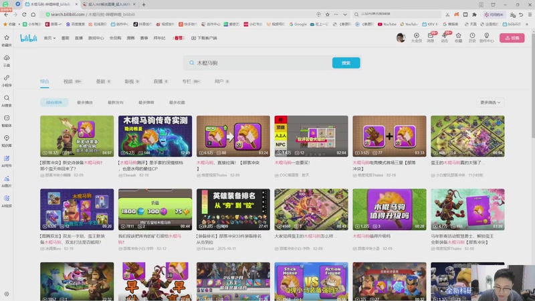
Task: Select the 最多播放 sort option
Action: [85, 102]
